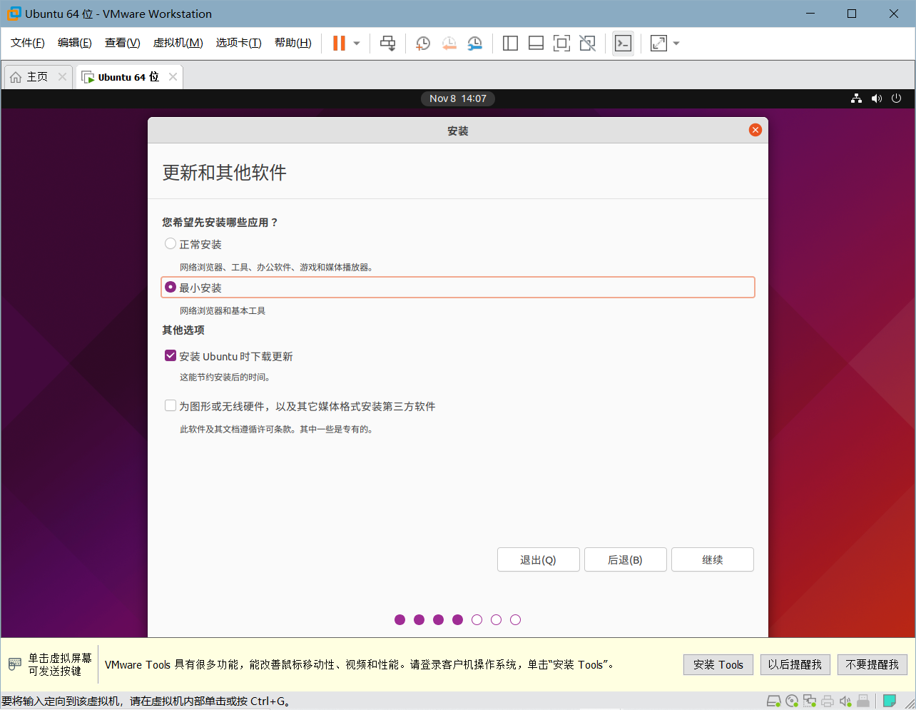Revert to the previous snapshot icon

point(449,44)
